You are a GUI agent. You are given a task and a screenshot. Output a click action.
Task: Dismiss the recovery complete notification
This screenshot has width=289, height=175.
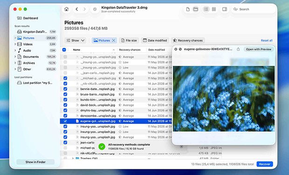click(181, 147)
